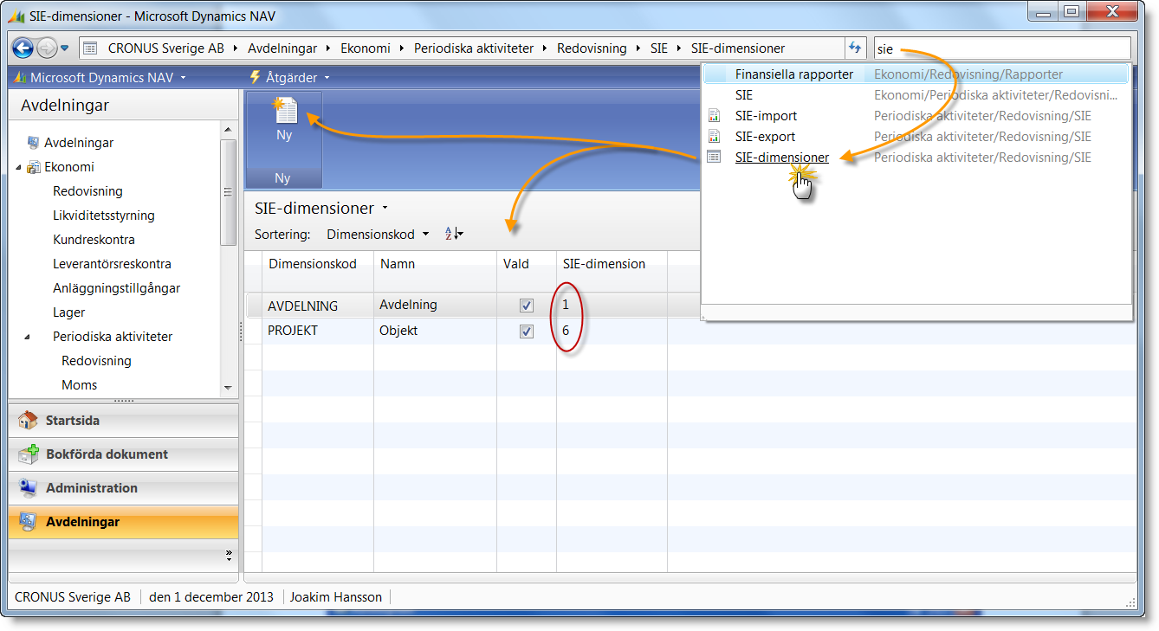Select Likviditetsstyrning in tree
1159x631 pixels.
click(103, 216)
